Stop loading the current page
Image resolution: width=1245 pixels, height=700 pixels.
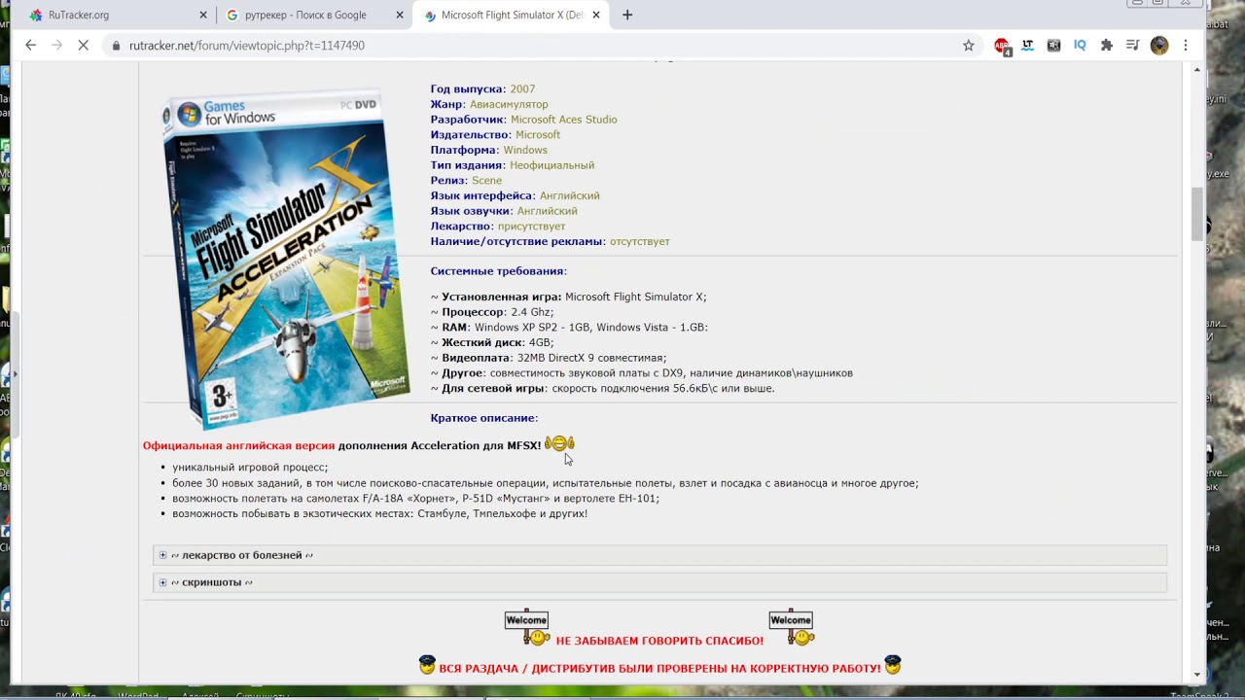pos(84,45)
